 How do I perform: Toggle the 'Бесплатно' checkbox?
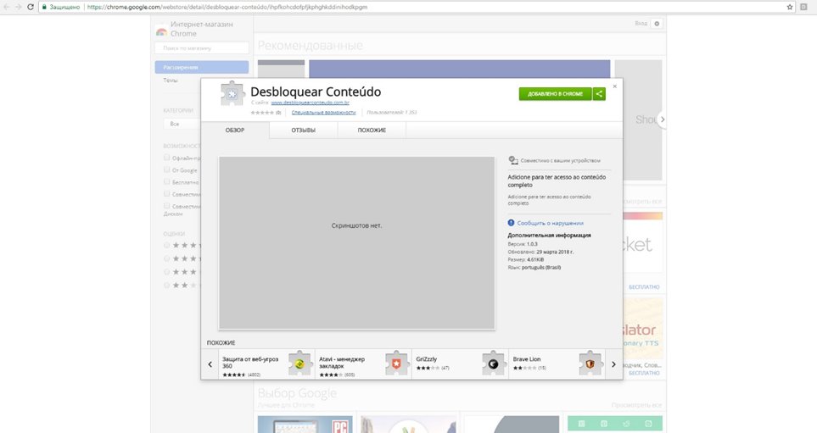point(167,181)
